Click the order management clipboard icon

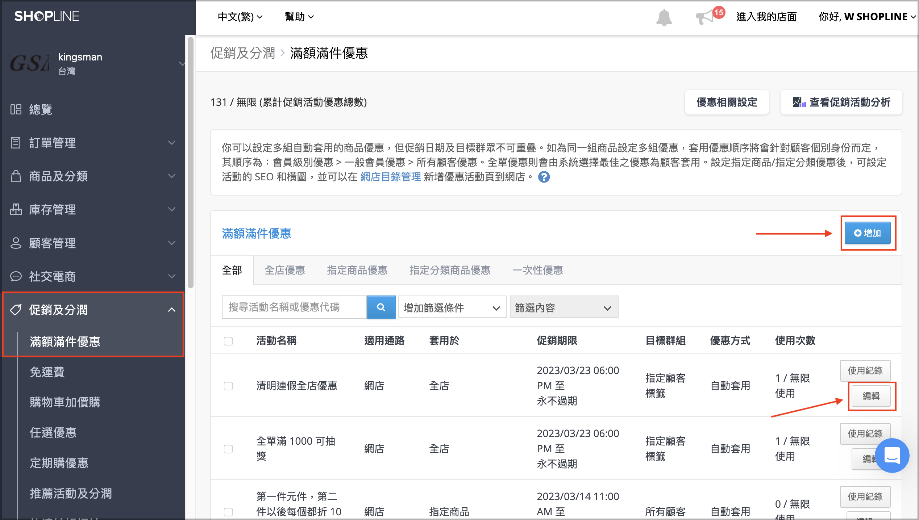click(x=16, y=143)
